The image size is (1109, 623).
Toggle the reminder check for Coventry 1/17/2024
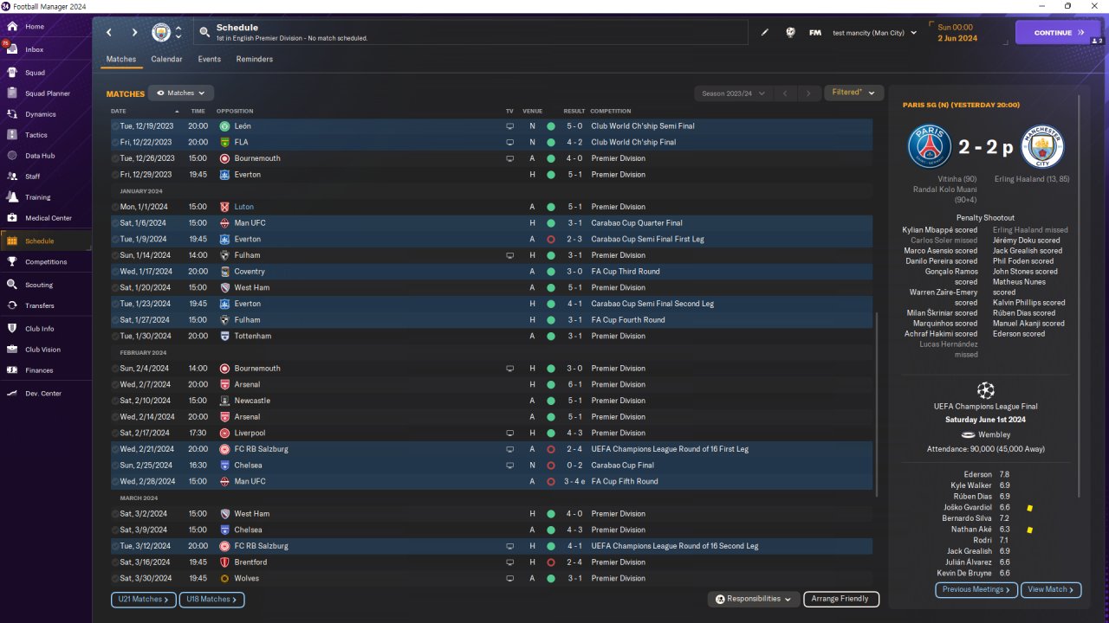point(115,272)
